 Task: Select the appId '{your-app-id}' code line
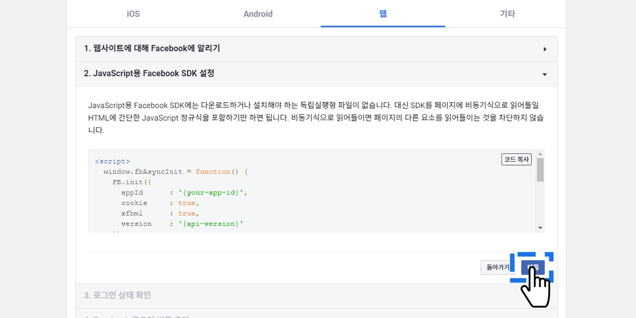[184, 193]
